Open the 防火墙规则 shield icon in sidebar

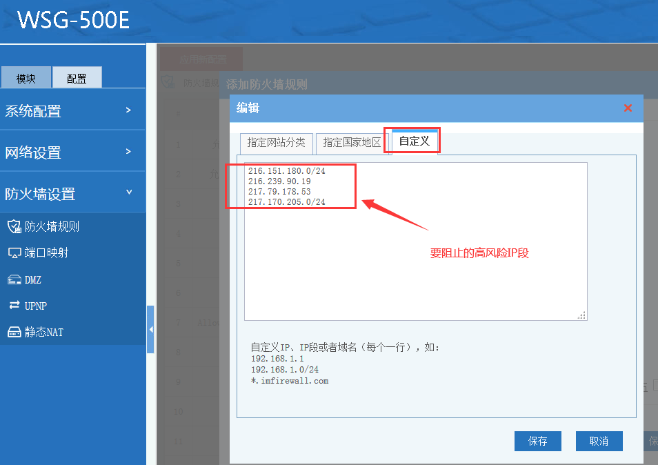click(x=14, y=226)
